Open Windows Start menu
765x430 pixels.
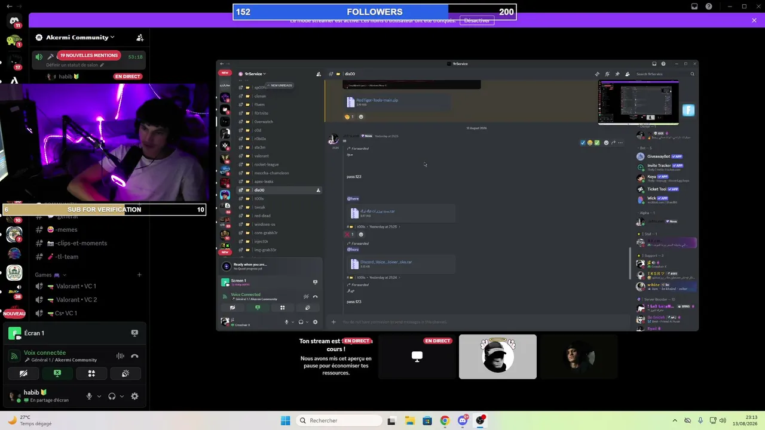(x=286, y=420)
